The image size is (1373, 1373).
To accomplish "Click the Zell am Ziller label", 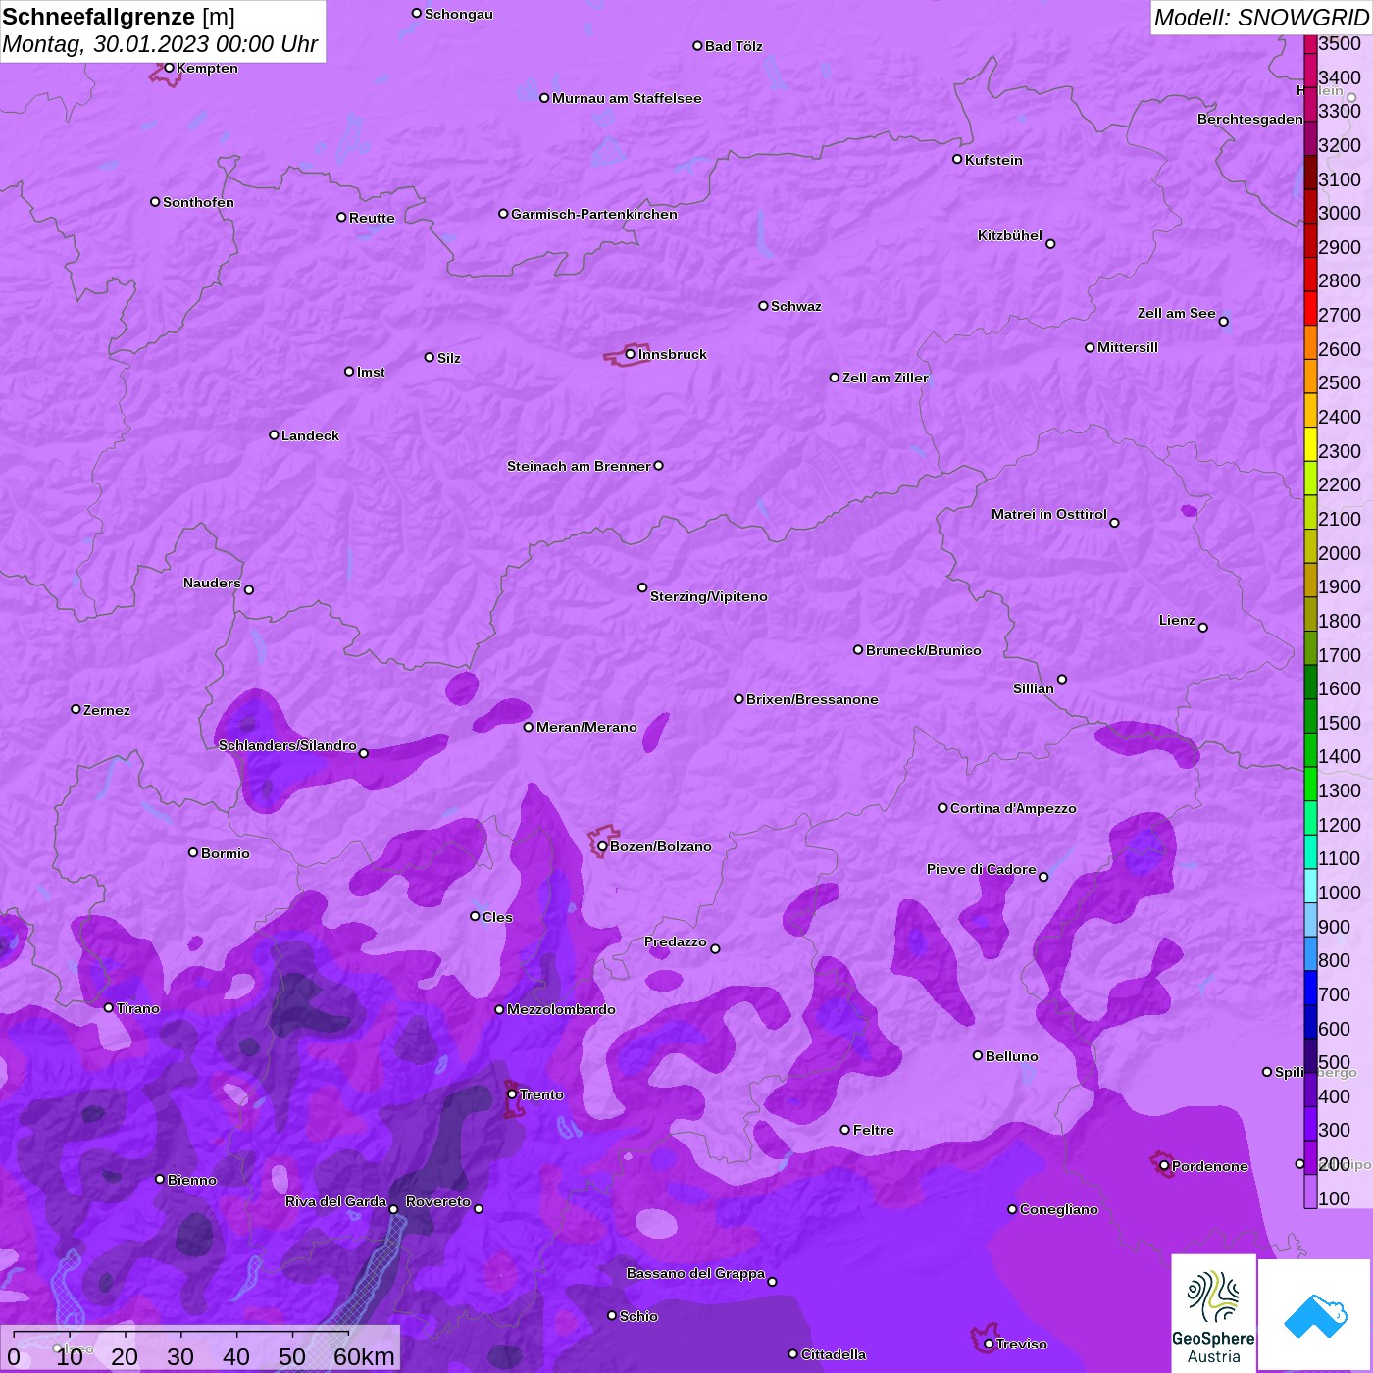I will click(885, 378).
